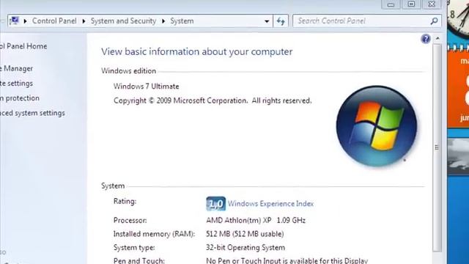Expand the arrow before Control Panel breadcrumb
The width and height of the screenshot is (469, 264).
point(25,21)
